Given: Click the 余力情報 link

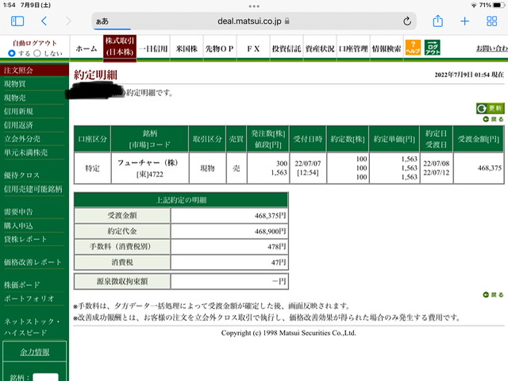Looking at the screenshot, I should coord(35,352).
